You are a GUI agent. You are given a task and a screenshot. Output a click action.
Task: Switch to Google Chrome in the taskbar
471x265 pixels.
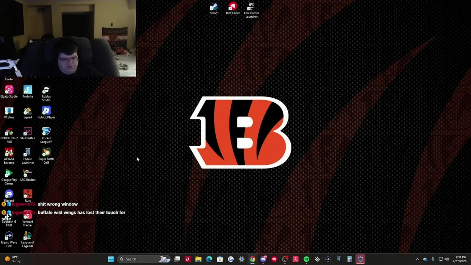coord(252,259)
